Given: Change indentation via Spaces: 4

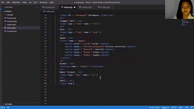Looking at the screenshot, I should (x=166, y=107).
